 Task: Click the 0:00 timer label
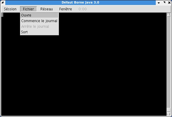(83, 9)
